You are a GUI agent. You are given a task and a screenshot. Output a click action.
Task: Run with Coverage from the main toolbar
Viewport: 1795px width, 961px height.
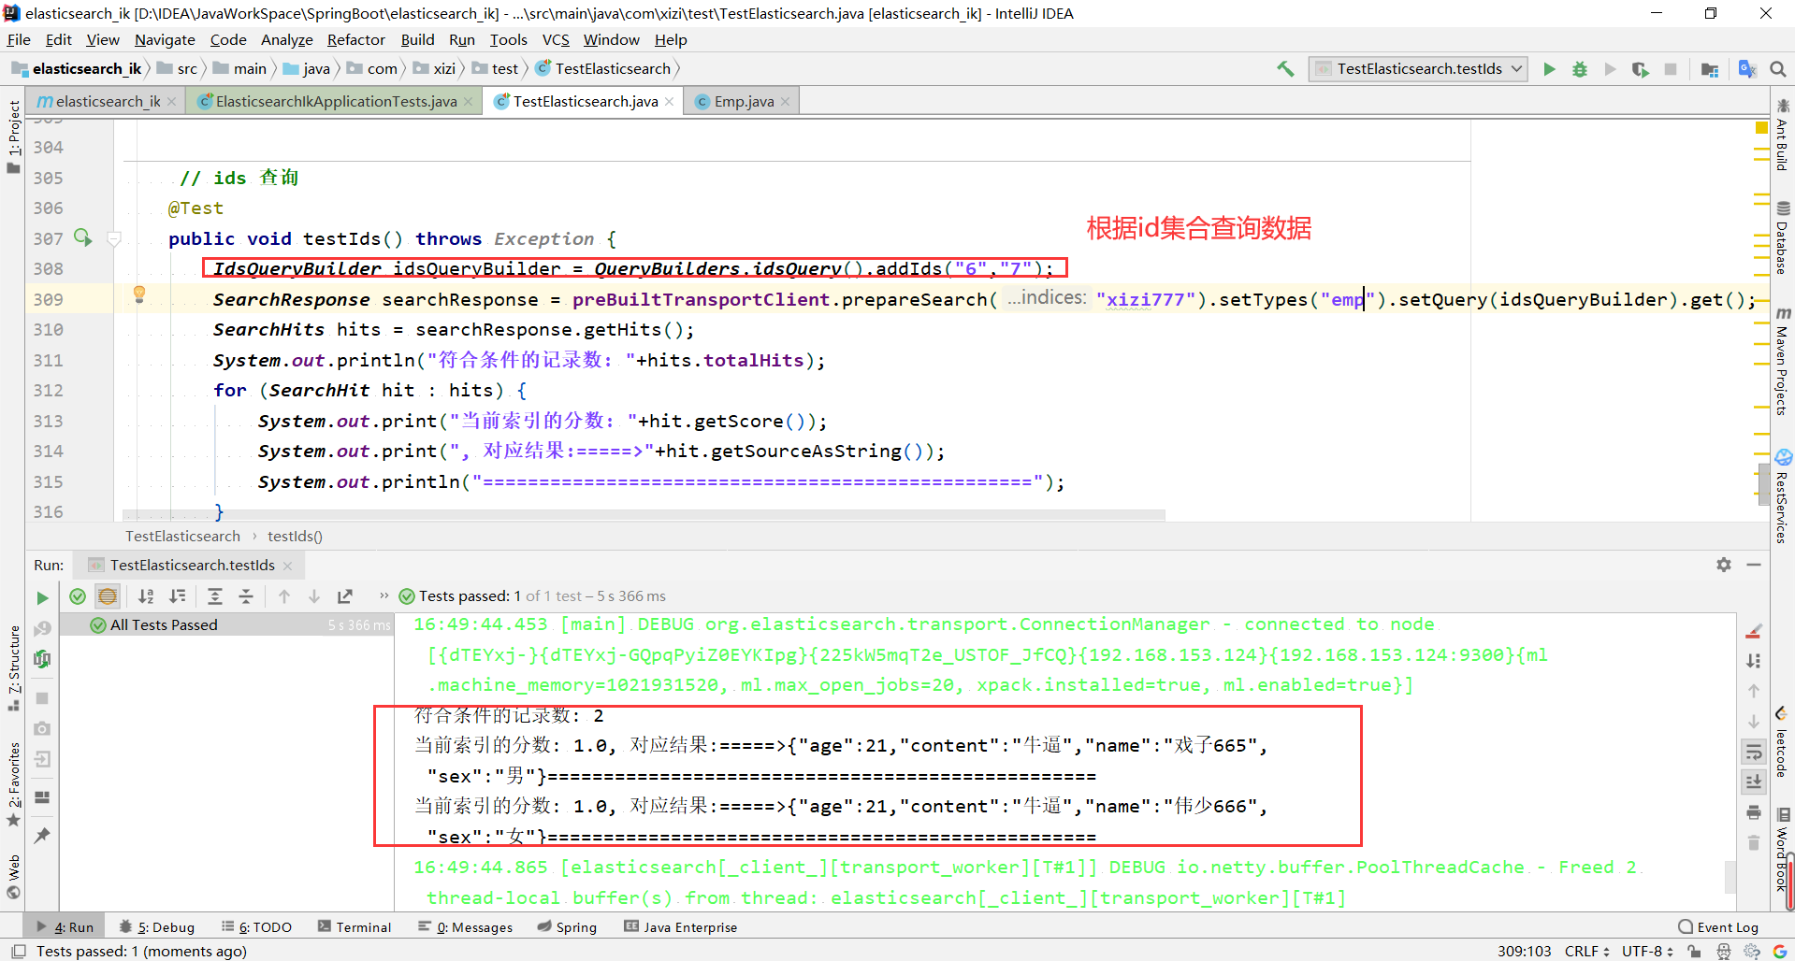[1640, 69]
